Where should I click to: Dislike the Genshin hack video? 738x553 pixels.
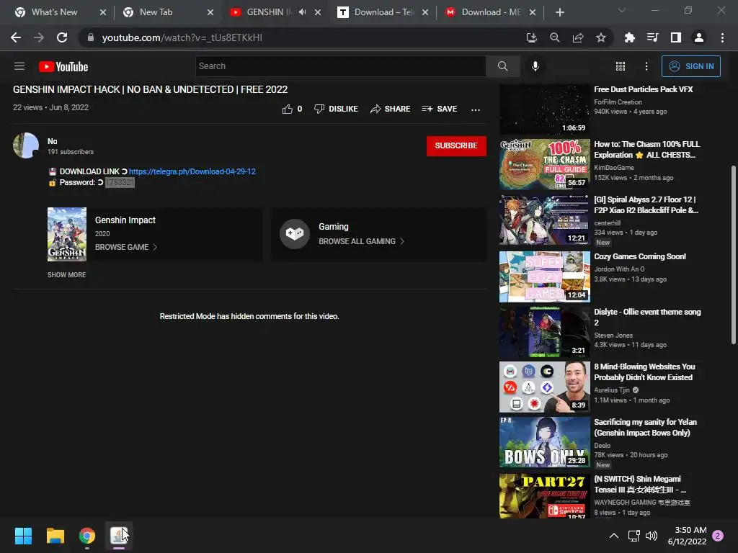[336, 109]
